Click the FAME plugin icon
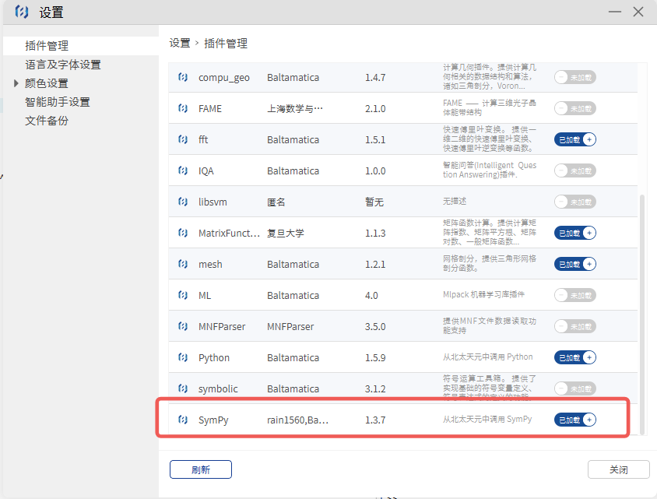The width and height of the screenshot is (657, 499). tap(183, 108)
